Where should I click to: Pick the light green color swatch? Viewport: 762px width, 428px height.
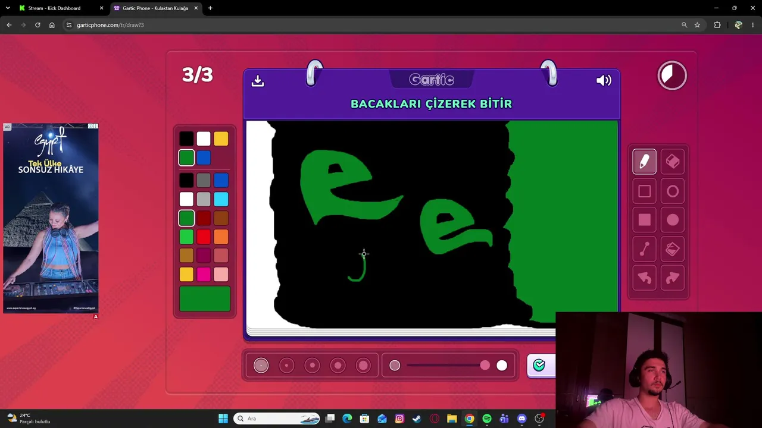pos(186,237)
